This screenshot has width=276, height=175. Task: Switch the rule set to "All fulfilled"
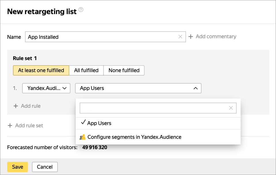[86, 70]
